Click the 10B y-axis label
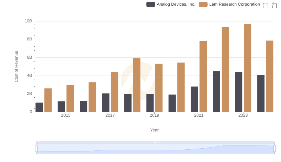 pyautogui.click(x=28, y=21)
